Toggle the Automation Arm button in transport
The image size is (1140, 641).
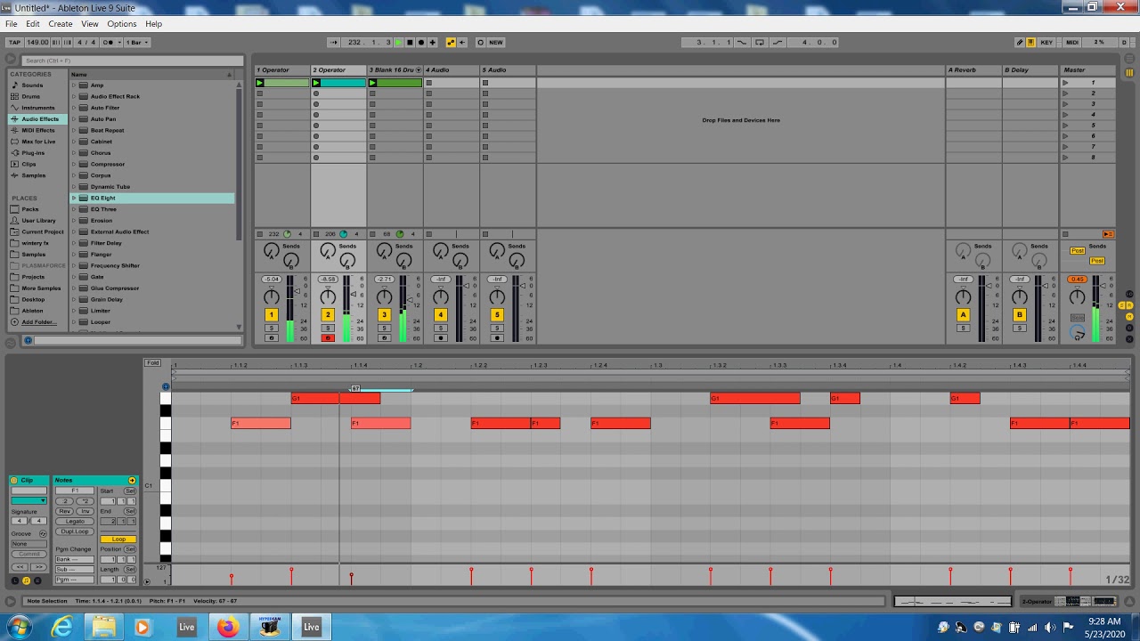point(451,42)
